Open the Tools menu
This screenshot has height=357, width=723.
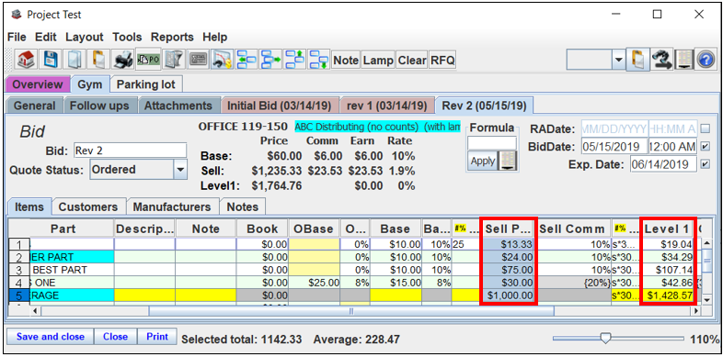[x=127, y=37]
